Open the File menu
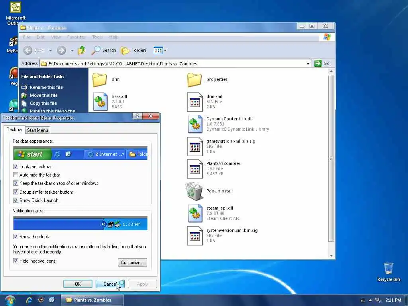 click(27, 37)
